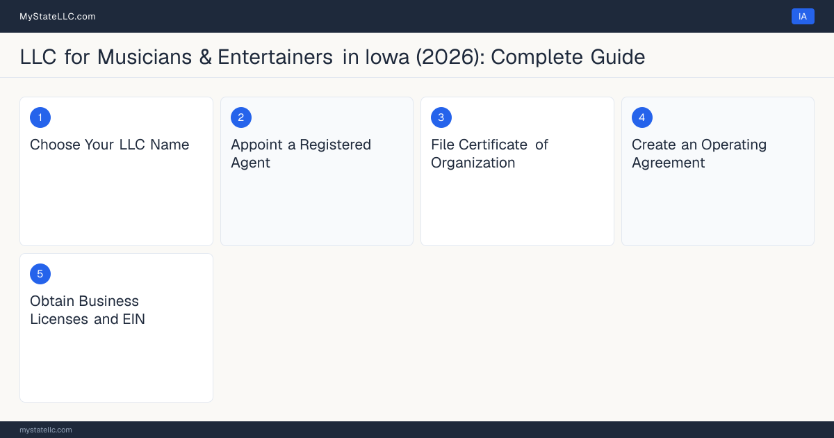This screenshot has height=438, width=834.
Task: Click the step 4 number circle
Action: (642, 117)
